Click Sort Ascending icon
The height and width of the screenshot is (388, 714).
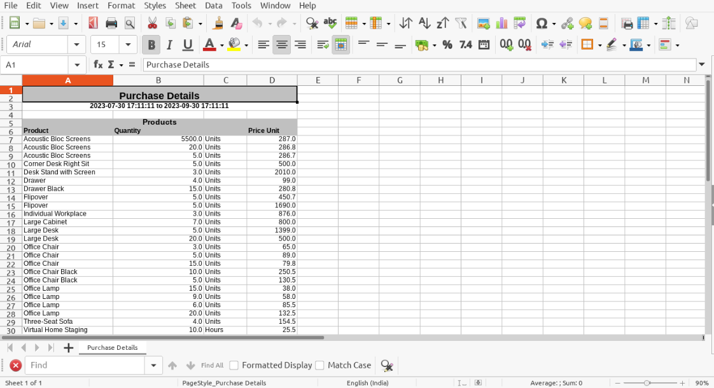coord(424,23)
